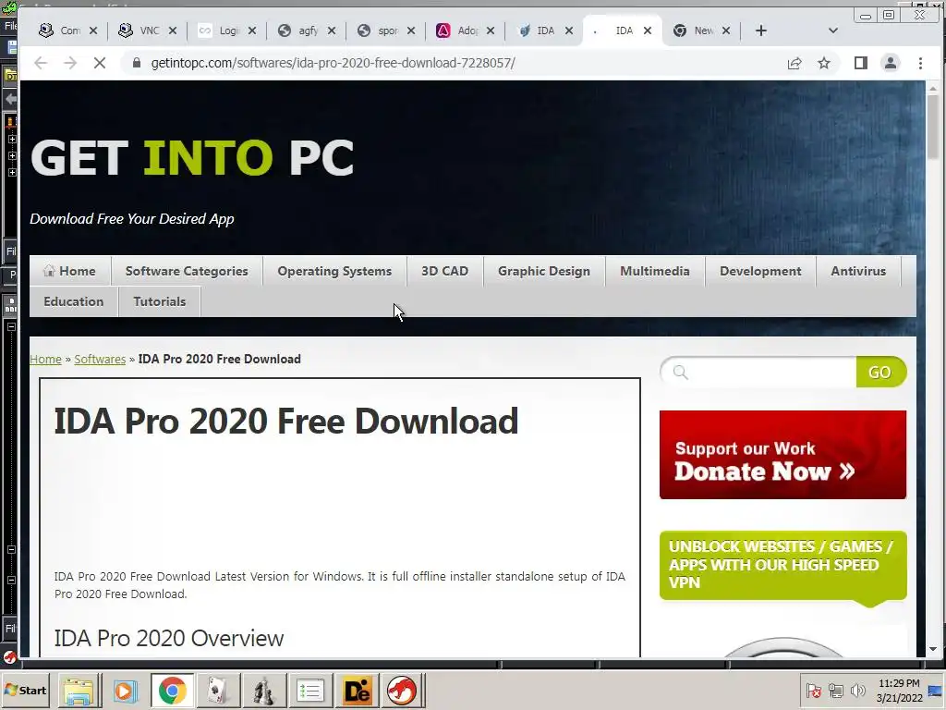This screenshot has width=946, height=710.
Task: Open the 3D CAD category
Action: (444, 271)
